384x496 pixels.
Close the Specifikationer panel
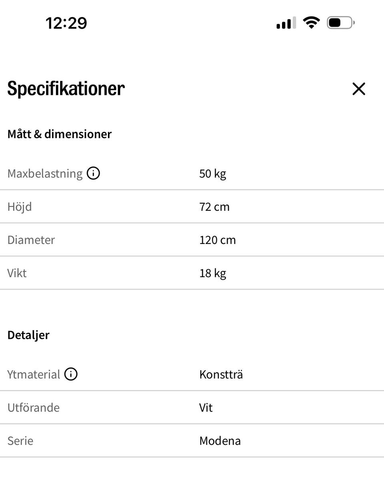click(359, 89)
